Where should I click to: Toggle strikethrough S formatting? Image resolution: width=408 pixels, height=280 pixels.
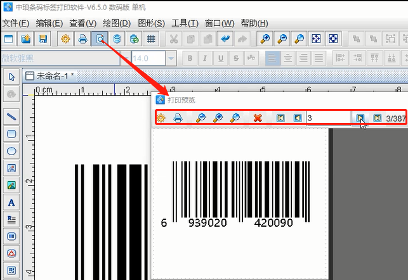pos(236,58)
